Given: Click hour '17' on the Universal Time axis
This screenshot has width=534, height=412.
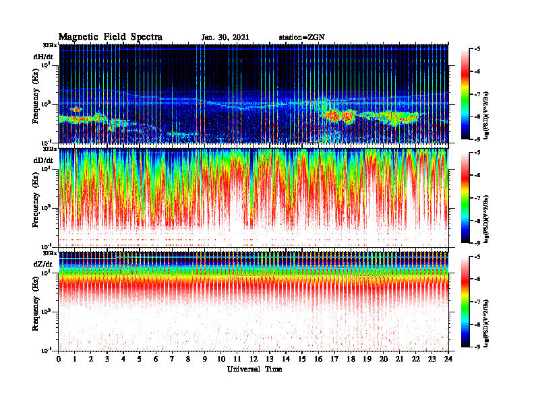Looking at the screenshot, I should click(x=335, y=359).
